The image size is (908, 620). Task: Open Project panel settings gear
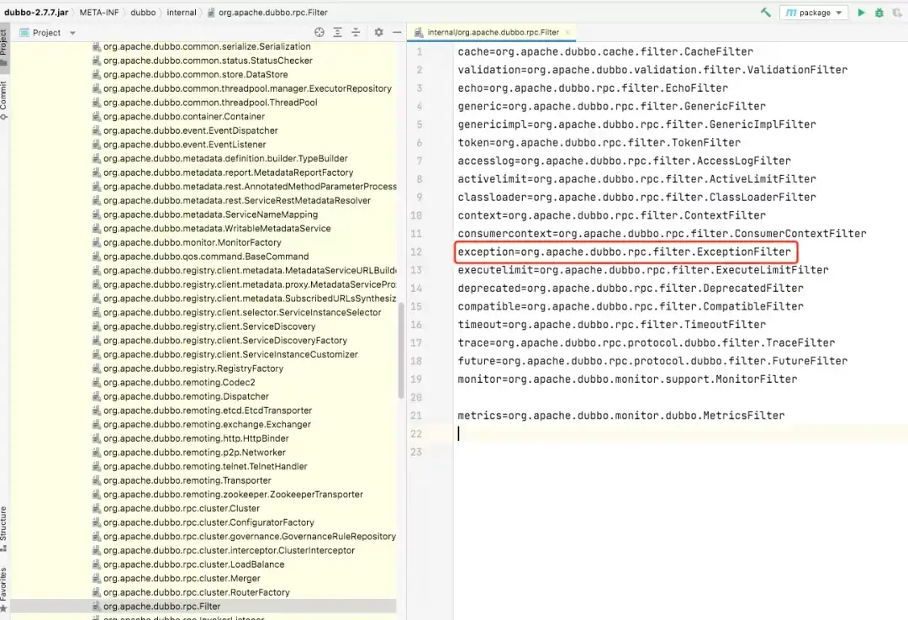pyautogui.click(x=378, y=33)
